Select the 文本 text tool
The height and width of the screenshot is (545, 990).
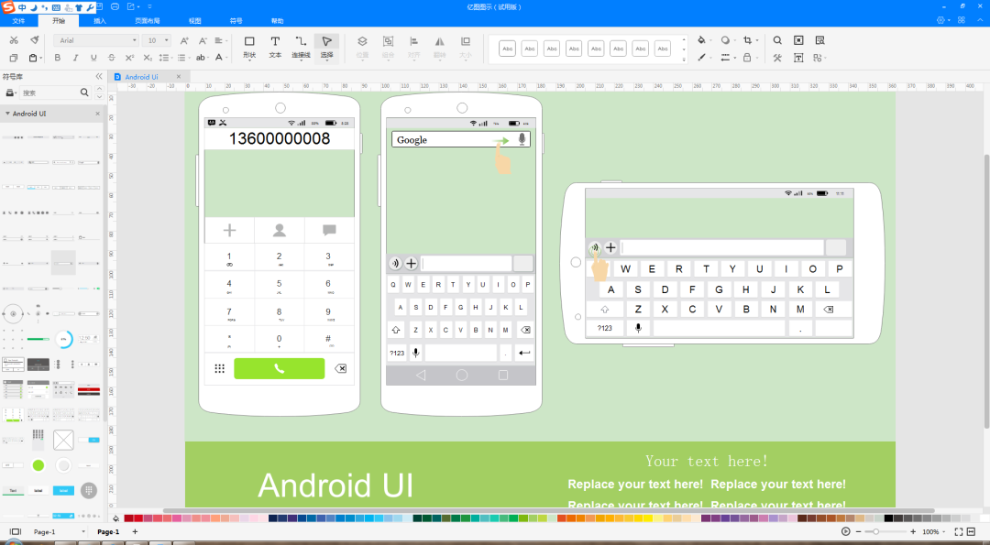click(275, 48)
